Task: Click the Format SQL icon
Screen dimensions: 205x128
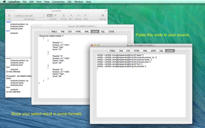Action: point(64,16)
